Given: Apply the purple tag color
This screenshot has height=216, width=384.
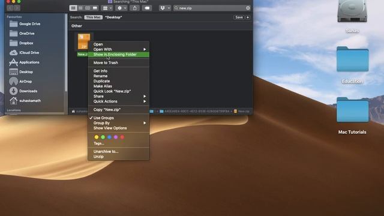Looking at the screenshot, I should [x=116, y=137].
